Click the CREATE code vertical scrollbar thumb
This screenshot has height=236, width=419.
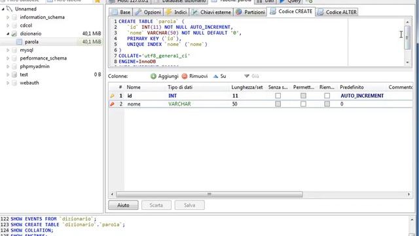(407, 37)
